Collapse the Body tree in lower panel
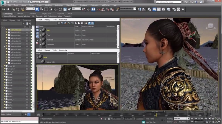222x124 pixels. [38, 57]
